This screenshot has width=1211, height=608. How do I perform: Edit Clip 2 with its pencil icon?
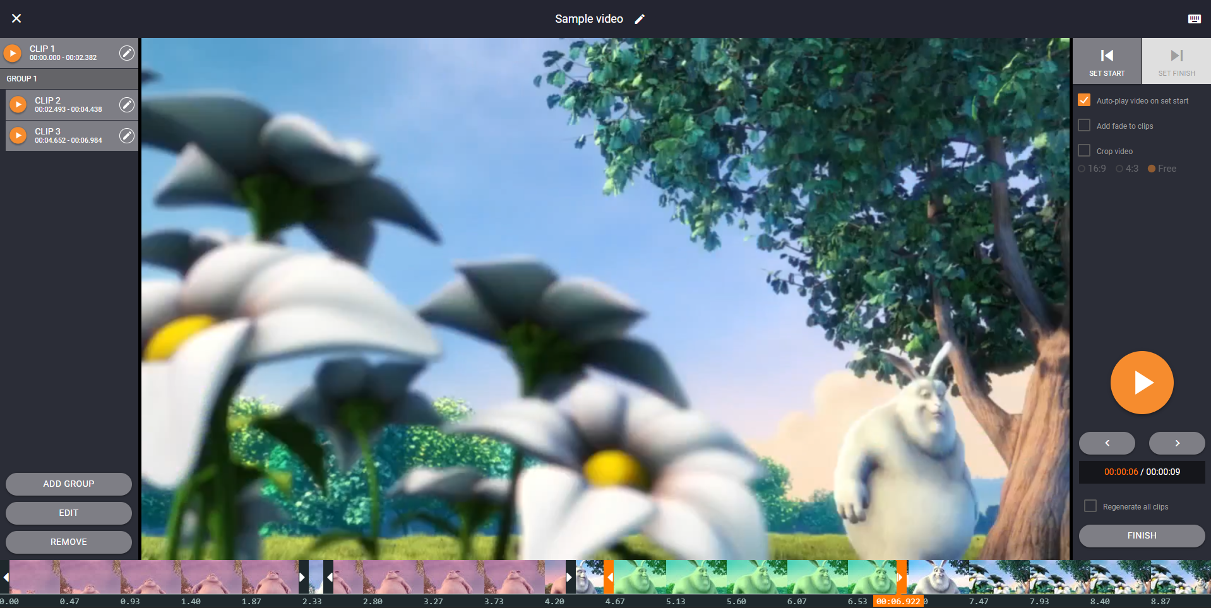(x=127, y=104)
